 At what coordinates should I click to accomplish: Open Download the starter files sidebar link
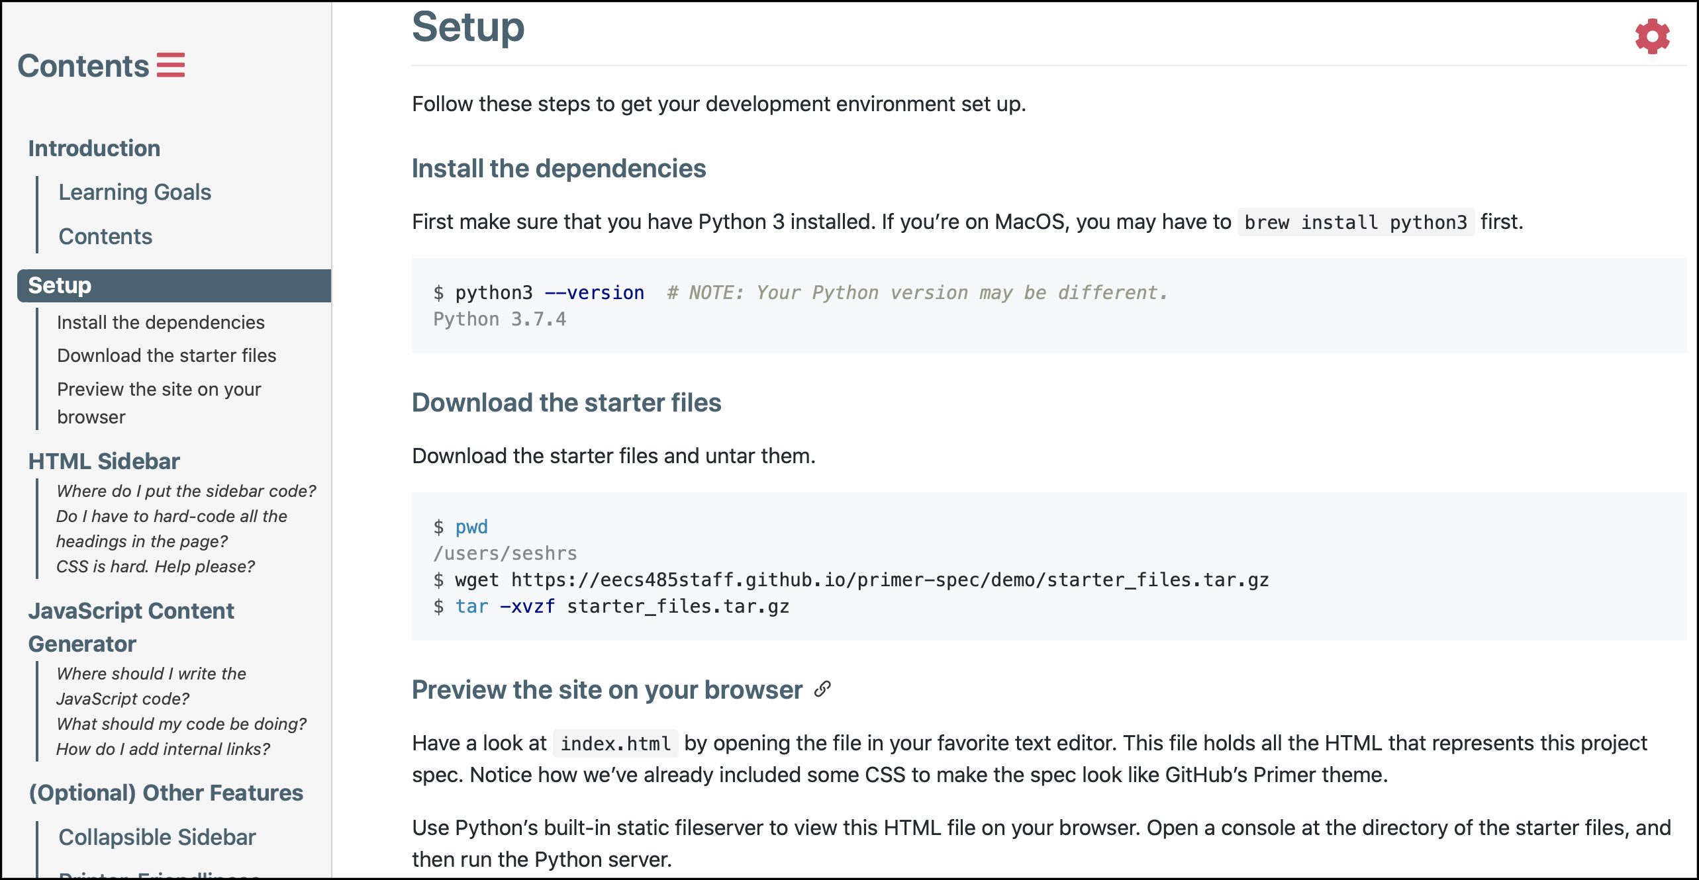click(x=166, y=355)
